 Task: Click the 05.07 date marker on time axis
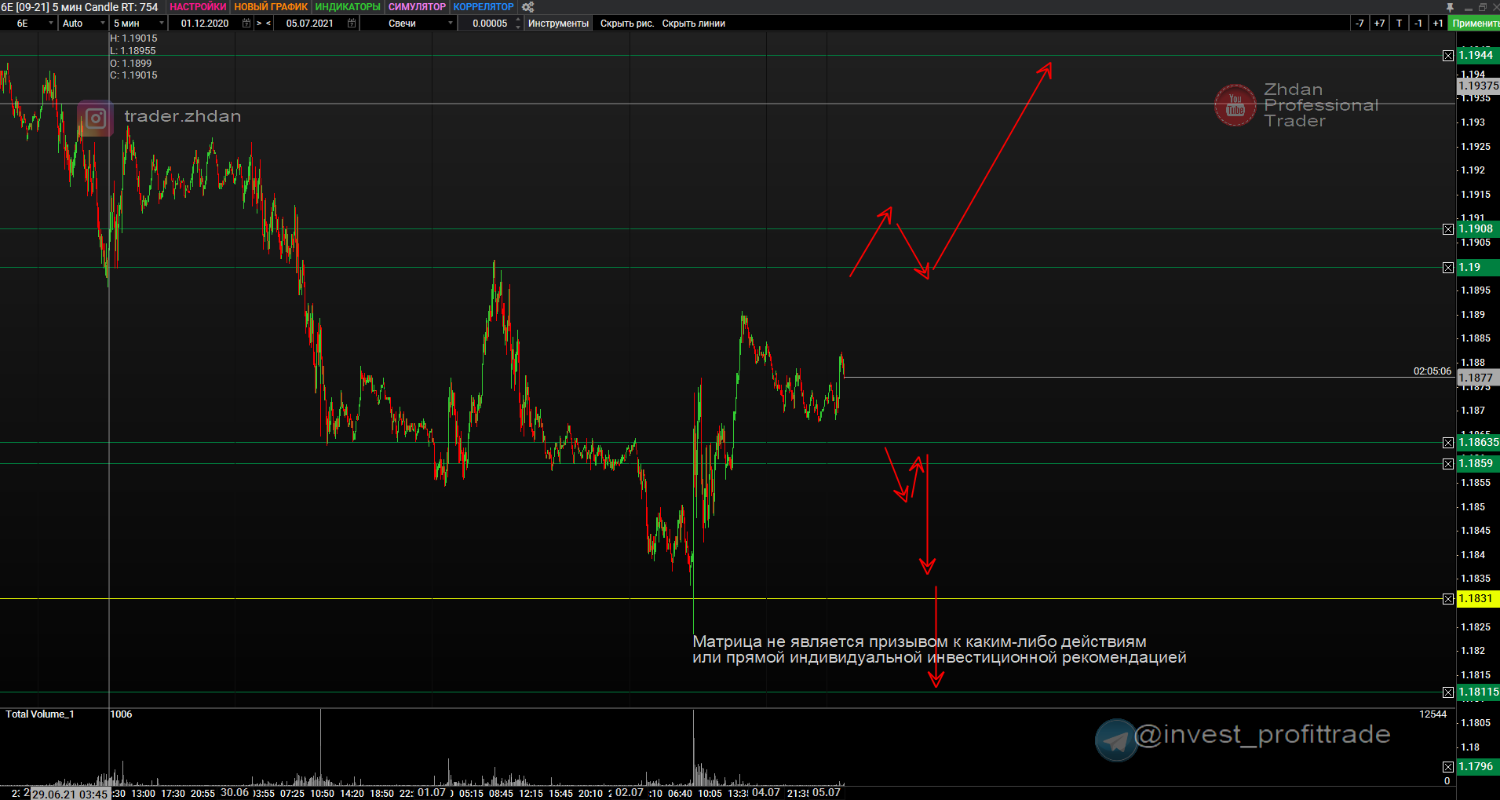[827, 793]
